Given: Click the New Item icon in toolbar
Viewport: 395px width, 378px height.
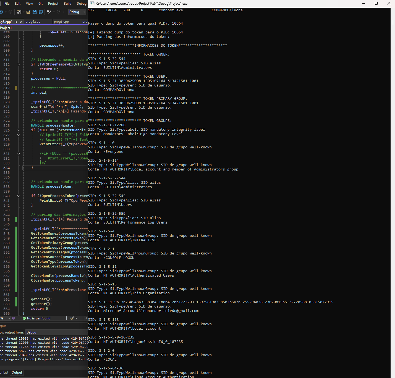Looking at the screenshot, I should 19,12.
